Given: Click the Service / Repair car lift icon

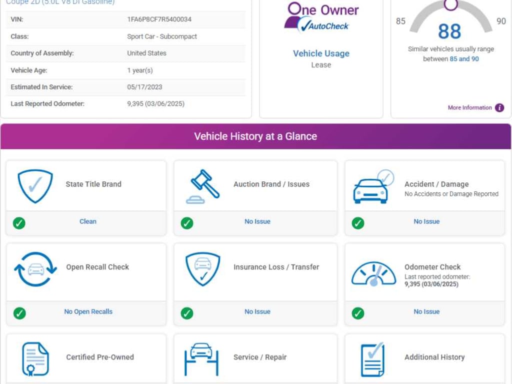Looking at the screenshot, I should click(201, 359).
